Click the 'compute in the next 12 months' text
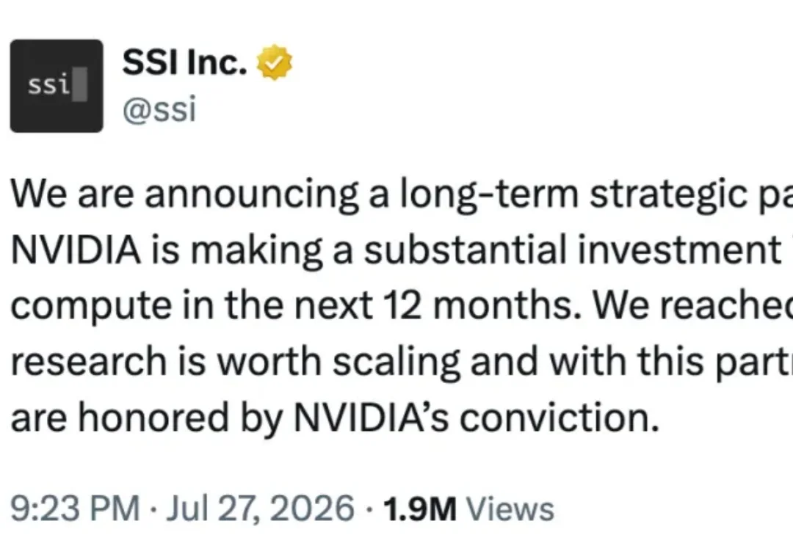Image resolution: width=793 pixels, height=546 pixels. (295, 306)
